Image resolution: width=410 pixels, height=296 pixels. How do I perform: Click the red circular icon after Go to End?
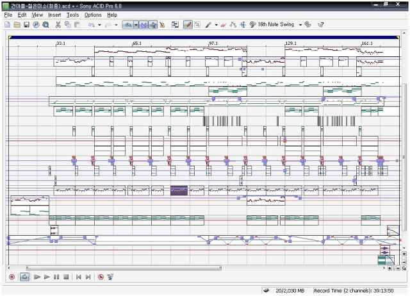coord(101,277)
